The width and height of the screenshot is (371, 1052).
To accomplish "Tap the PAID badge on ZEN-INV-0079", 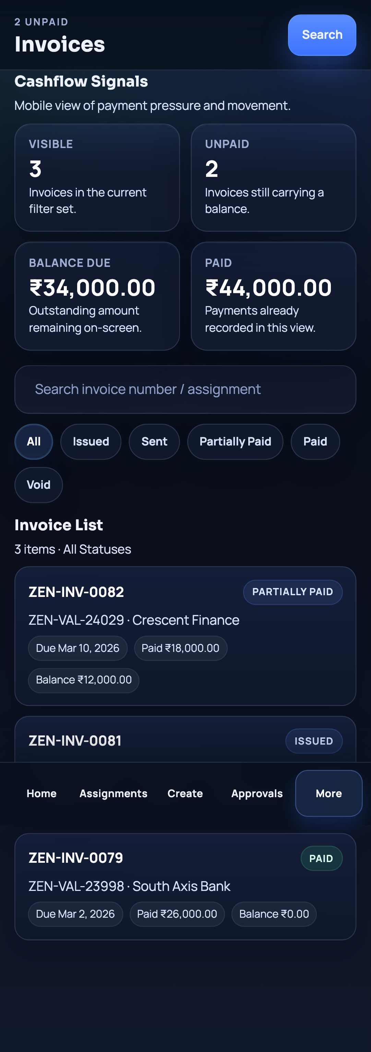I will coord(321,858).
